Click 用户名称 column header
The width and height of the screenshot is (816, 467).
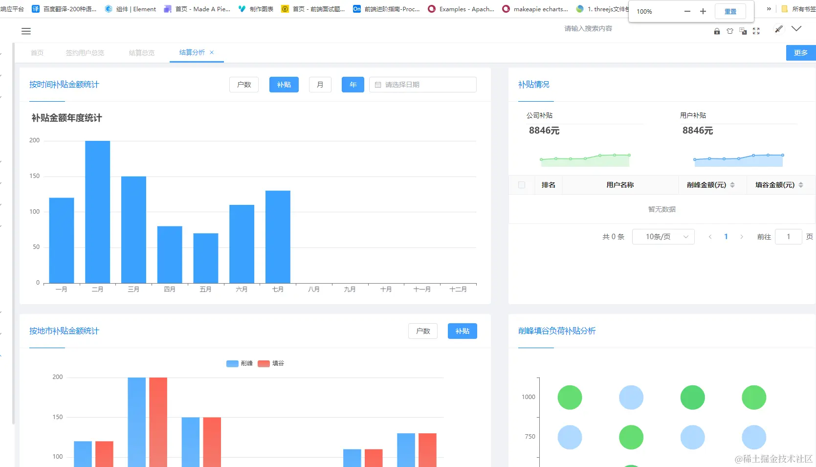(x=620, y=185)
